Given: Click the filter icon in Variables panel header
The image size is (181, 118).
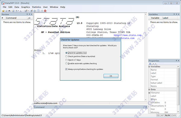Looking at the screenshot, I should point(174,14).
